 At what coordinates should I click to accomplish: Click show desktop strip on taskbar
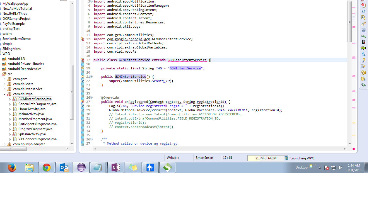366,167
